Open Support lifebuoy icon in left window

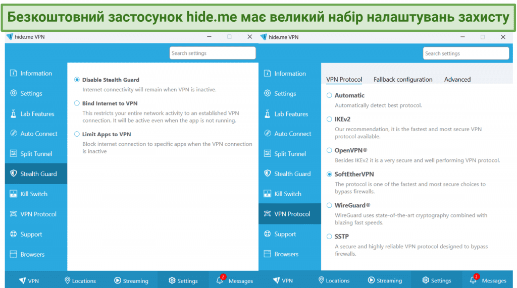point(13,234)
